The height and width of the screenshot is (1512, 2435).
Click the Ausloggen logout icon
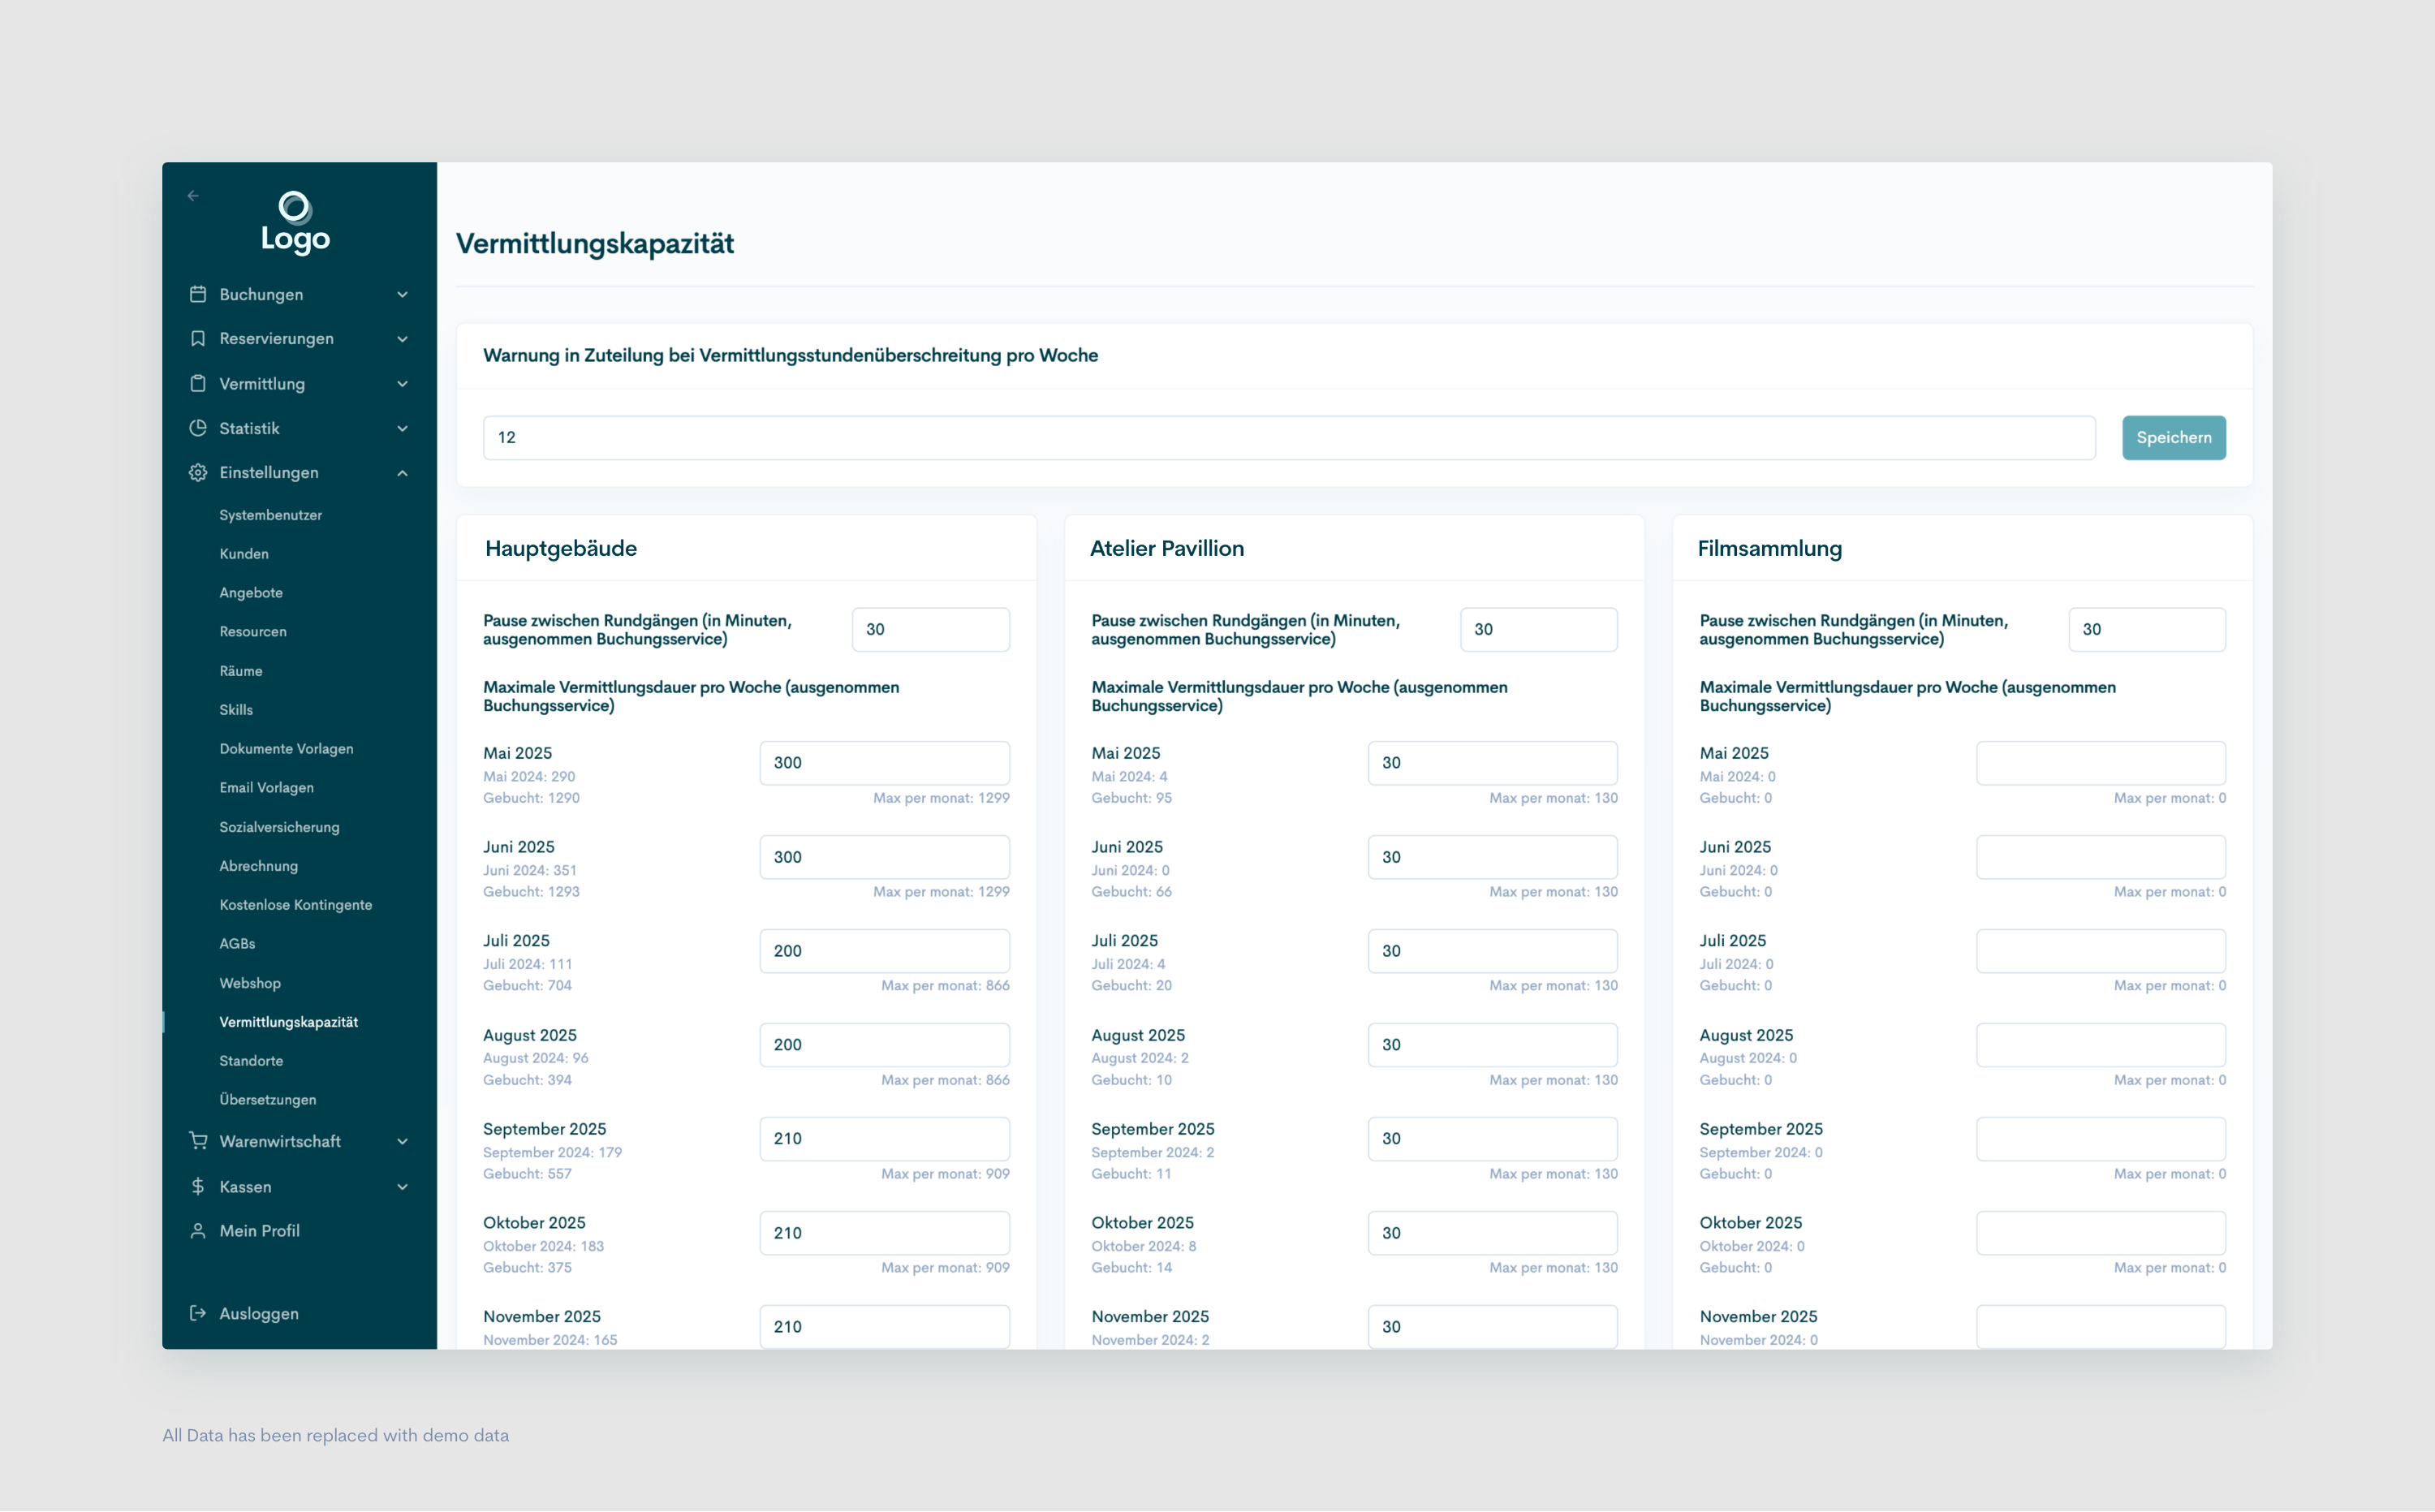click(x=198, y=1313)
